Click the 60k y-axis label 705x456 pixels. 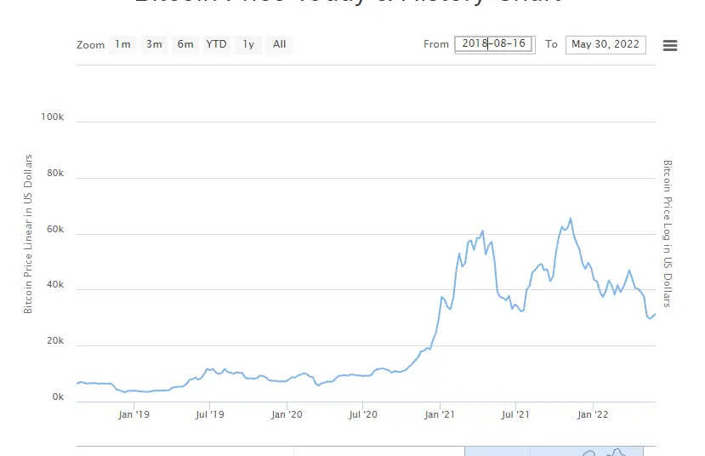point(55,230)
